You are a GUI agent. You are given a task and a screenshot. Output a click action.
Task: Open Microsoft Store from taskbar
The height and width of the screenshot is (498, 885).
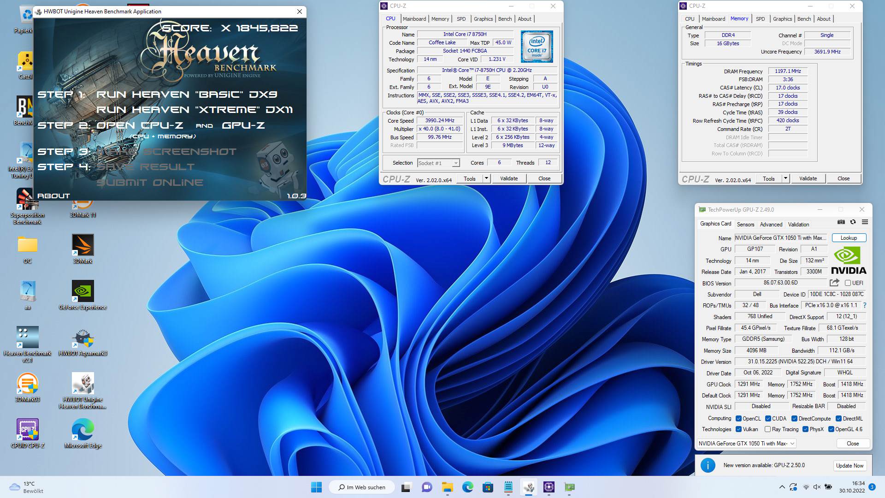point(488,487)
